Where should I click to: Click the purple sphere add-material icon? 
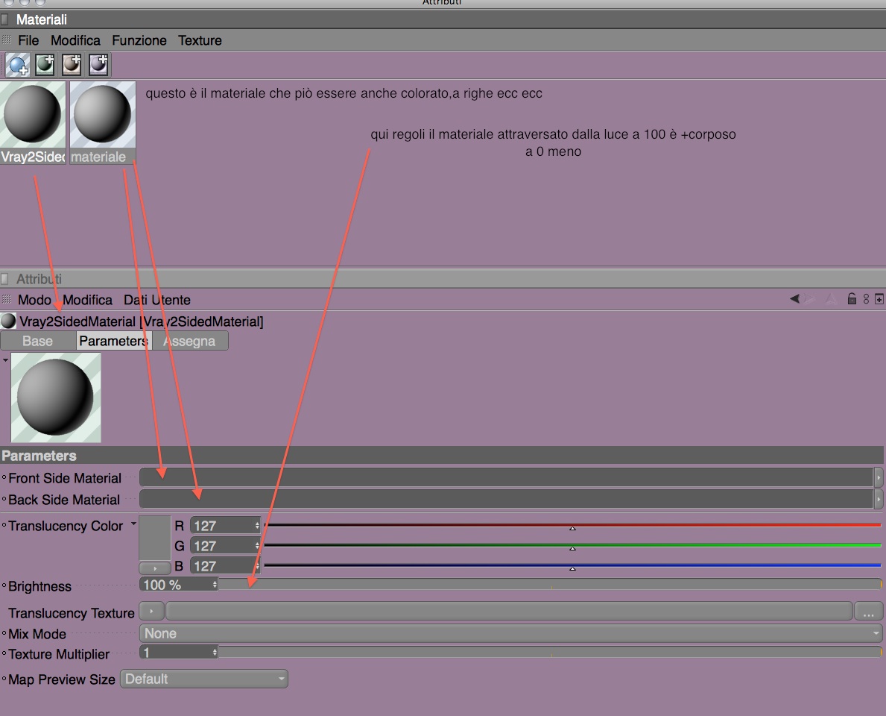(x=99, y=65)
